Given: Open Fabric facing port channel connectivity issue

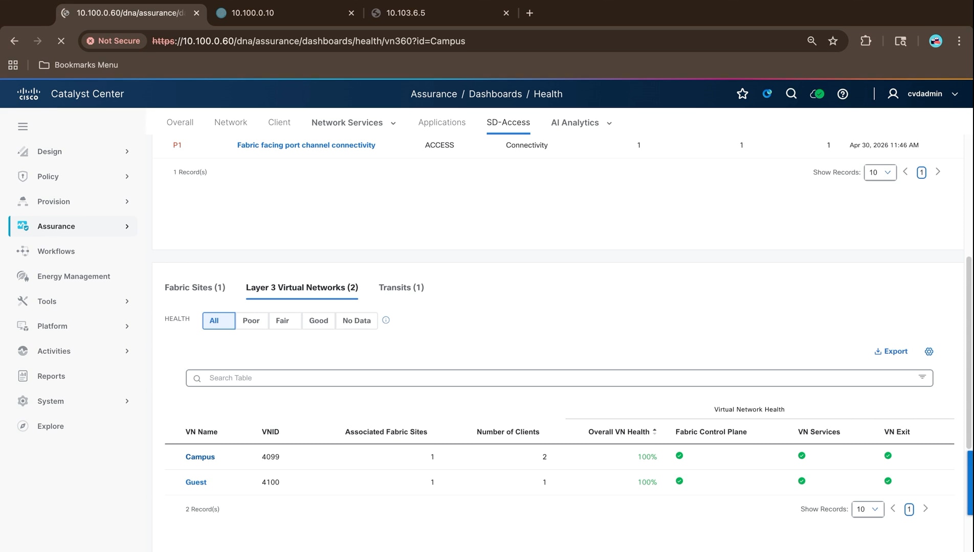Looking at the screenshot, I should coord(306,145).
